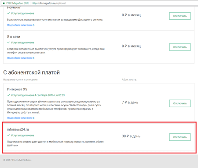Click the green checkmark for infonews24.ru status
The height and width of the screenshot is (168, 198).
click(8, 136)
